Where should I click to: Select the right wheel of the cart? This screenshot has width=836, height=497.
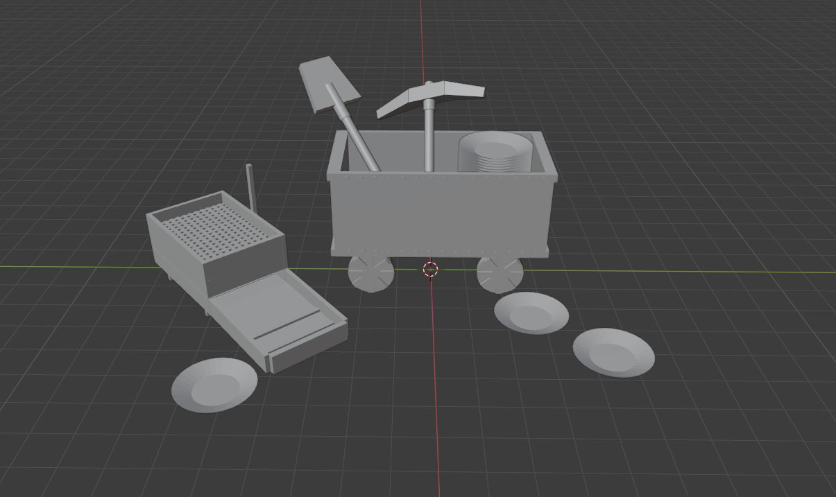(500, 274)
